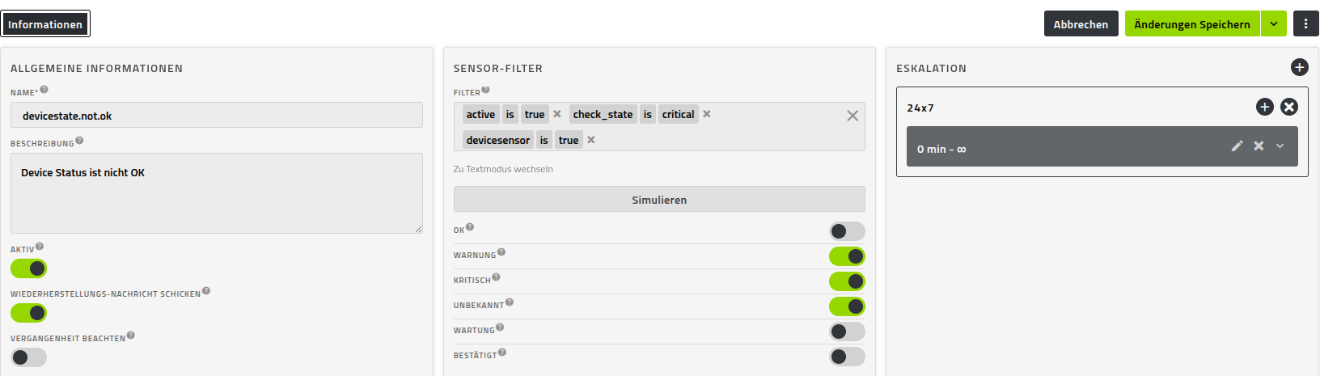This screenshot has height=376, width=1320.
Task: Click the Abbrechen button
Action: pos(1081,24)
